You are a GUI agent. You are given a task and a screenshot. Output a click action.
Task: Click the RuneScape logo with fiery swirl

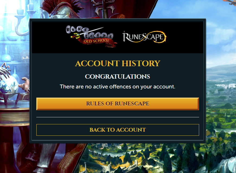point(145,37)
